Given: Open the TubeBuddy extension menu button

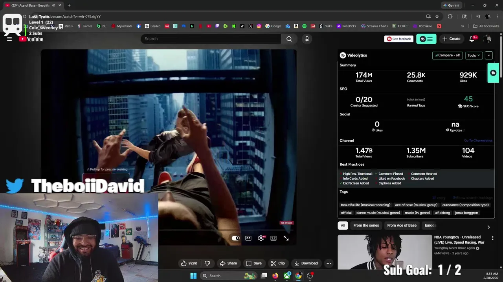Looking at the screenshot, I should click(426, 39).
